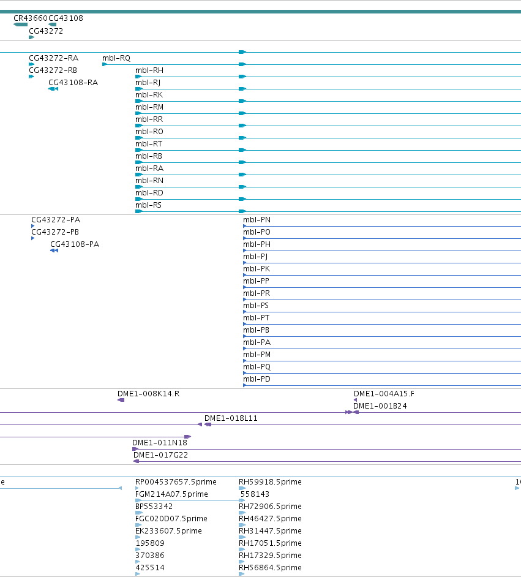
Task: Click the mbl-RN transcript label
Action: (149, 180)
